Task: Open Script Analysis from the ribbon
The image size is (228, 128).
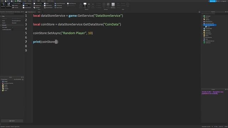Action: 27,7
